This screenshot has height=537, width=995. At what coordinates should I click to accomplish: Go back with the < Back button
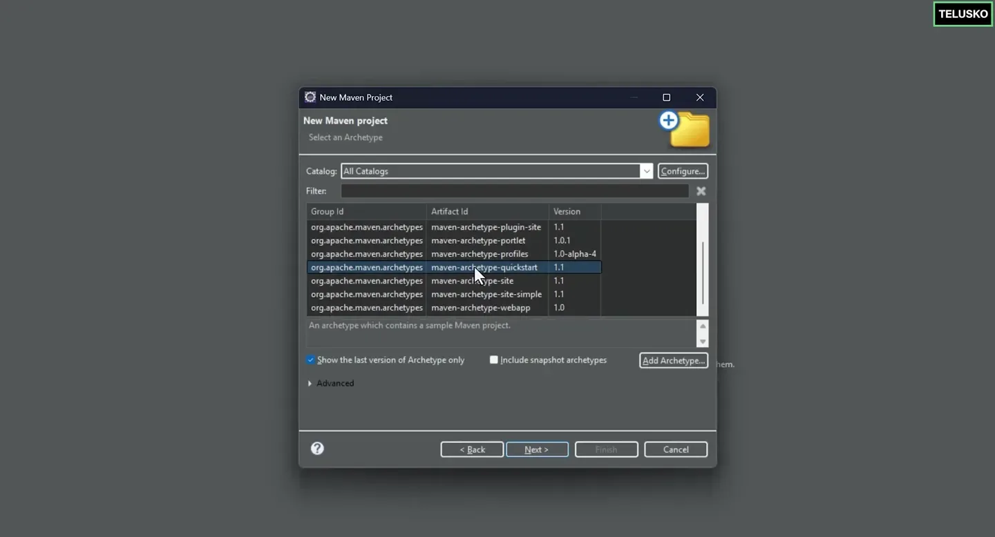[472, 449]
